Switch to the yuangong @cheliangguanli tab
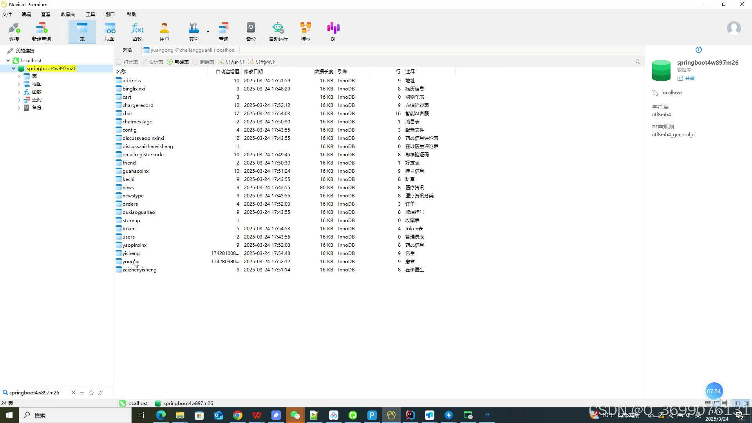 [x=191, y=50]
